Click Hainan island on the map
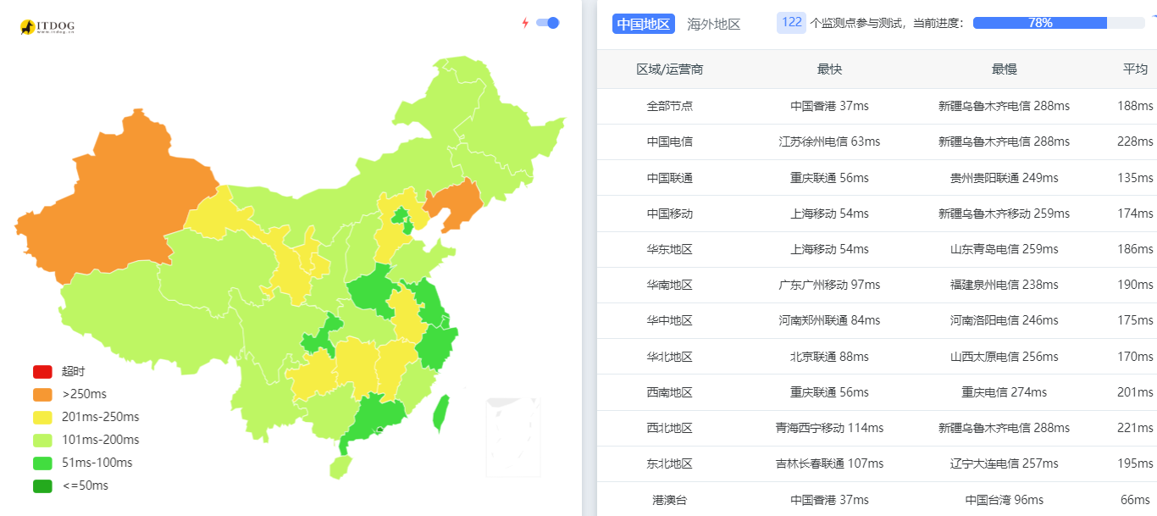1157x516 pixels. pyautogui.click(x=339, y=467)
